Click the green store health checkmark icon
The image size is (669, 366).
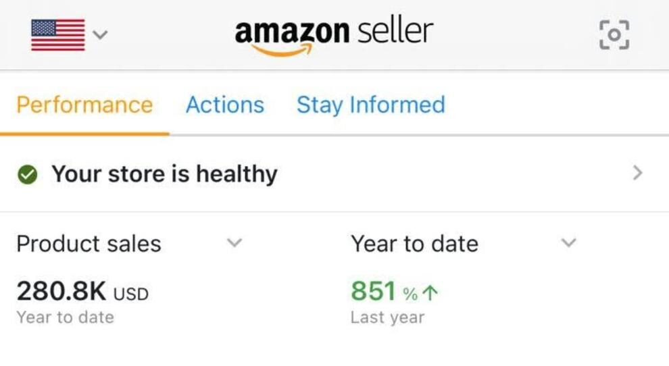tap(27, 174)
